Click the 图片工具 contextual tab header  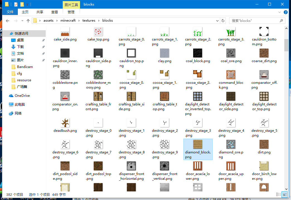click(x=71, y=5)
